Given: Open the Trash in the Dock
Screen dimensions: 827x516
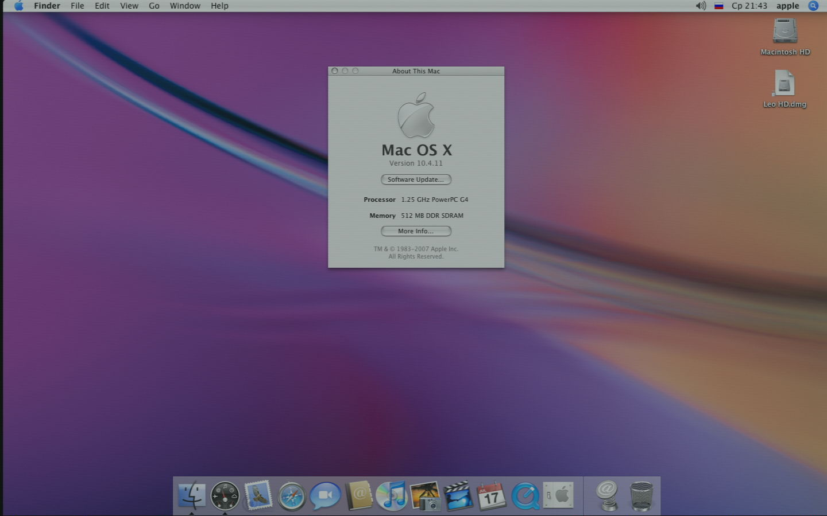Looking at the screenshot, I should click(x=641, y=495).
